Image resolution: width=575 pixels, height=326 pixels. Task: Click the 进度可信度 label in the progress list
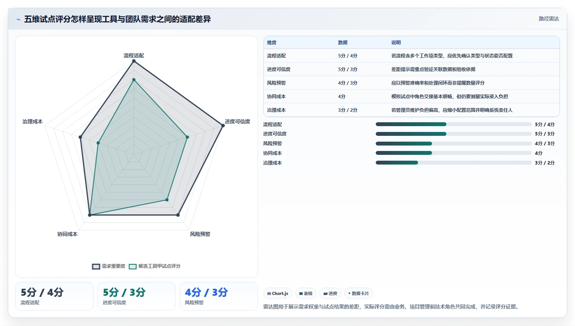click(x=275, y=134)
